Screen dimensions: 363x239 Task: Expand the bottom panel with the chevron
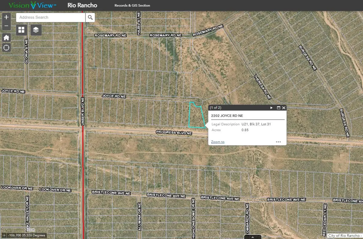(253, 237)
